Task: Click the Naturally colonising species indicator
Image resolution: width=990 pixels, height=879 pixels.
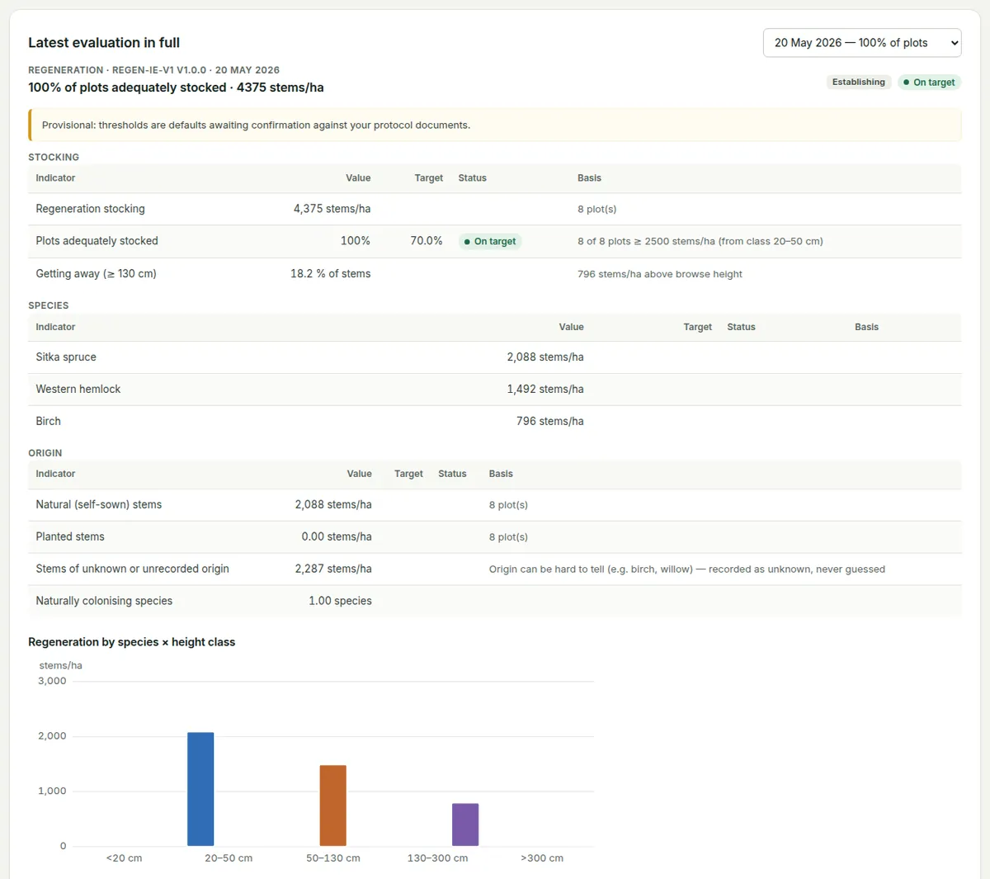Action: pos(104,602)
